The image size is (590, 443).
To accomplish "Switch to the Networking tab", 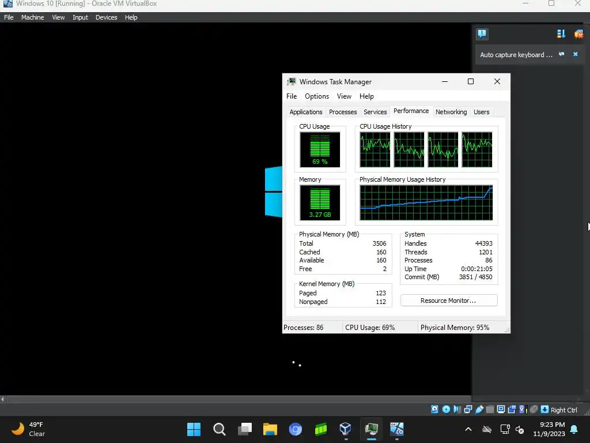I will 451,112.
